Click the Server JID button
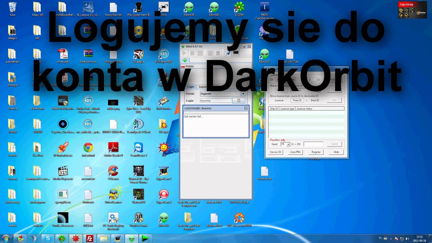The image size is (432, 243). click(275, 152)
